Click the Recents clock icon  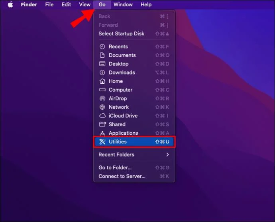tap(102, 47)
